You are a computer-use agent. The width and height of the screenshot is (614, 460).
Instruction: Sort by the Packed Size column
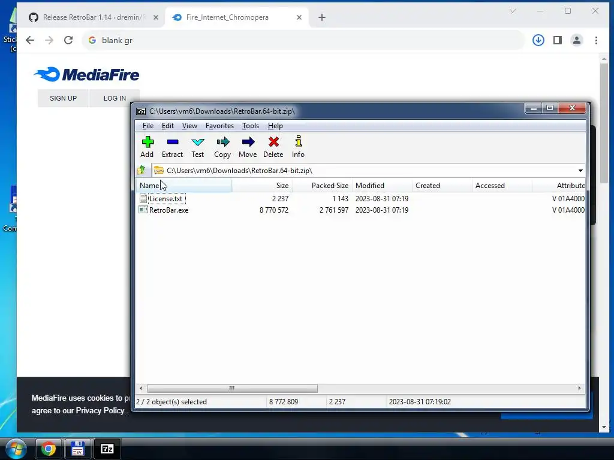click(x=322, y=186)
